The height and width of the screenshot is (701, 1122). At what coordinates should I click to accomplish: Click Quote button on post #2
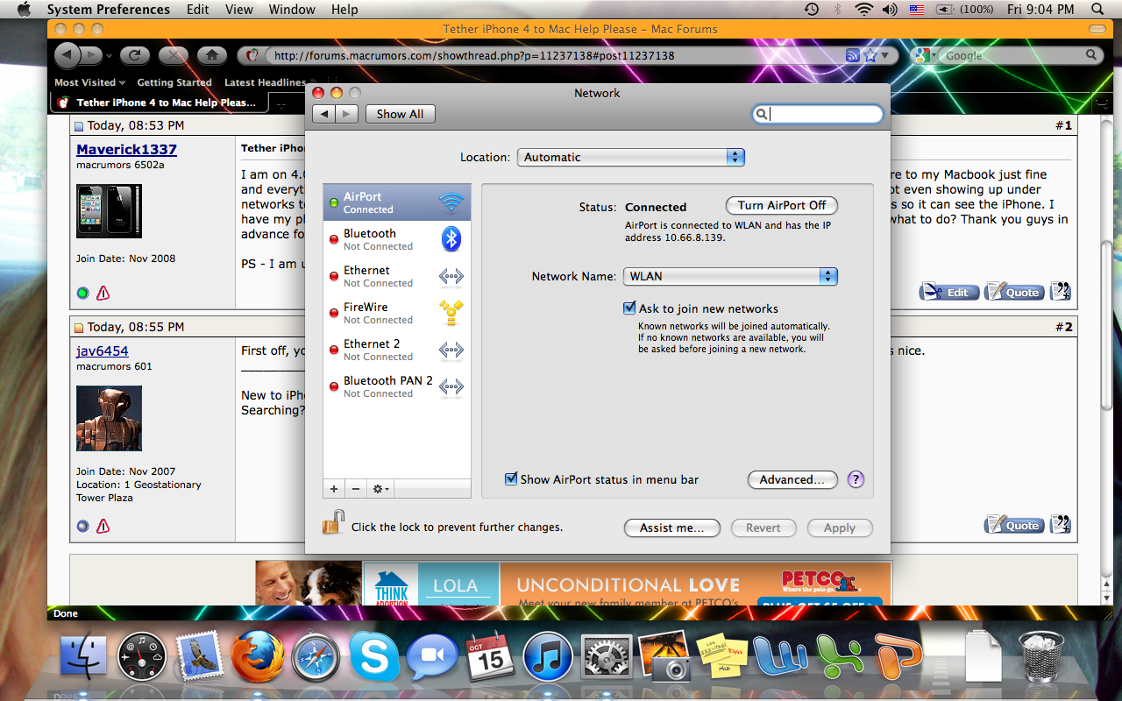(1014, 525)
